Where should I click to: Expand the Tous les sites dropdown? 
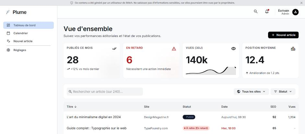click(251, 91)
